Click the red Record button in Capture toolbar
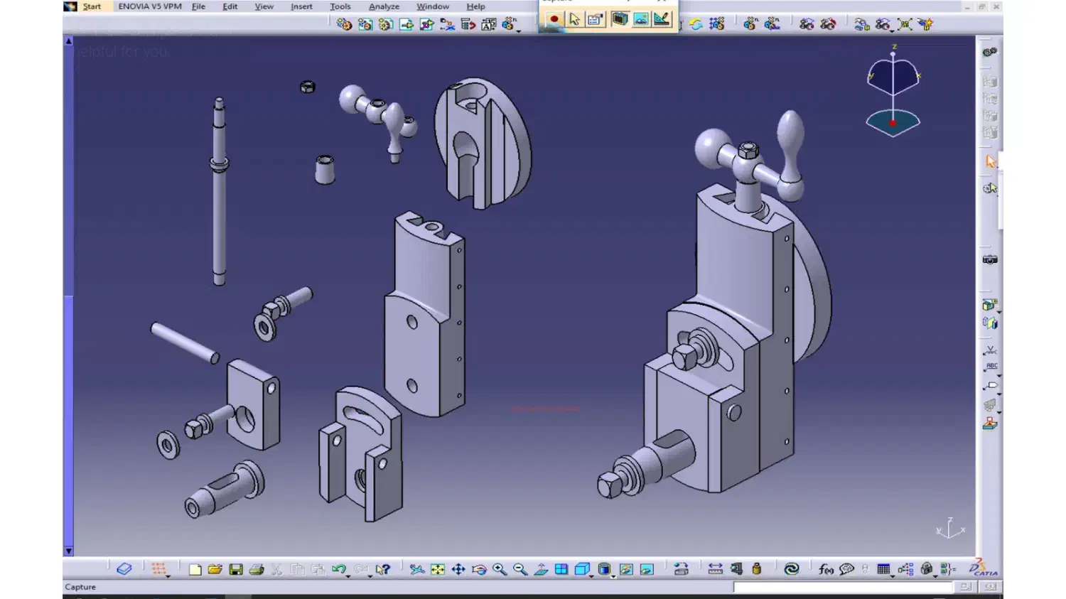The height and width of the screenshot is (599, 1066). 553,20
